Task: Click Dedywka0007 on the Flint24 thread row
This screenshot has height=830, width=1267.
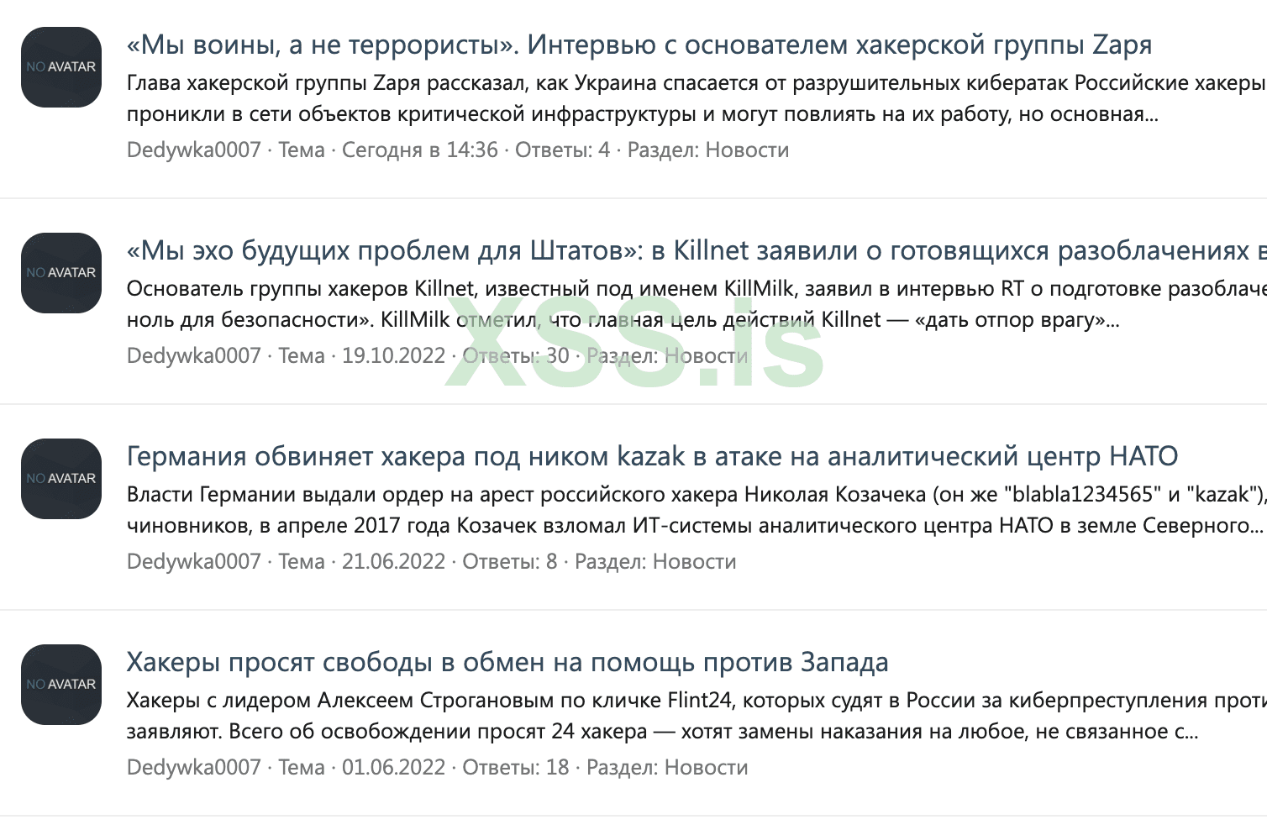Action: tap(192, 767)
